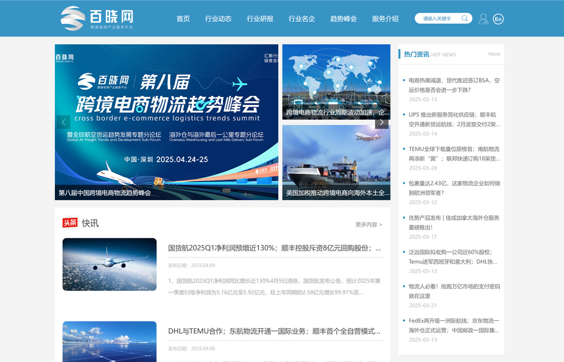Viewport: 564px width, 362px height.
Task: Click the 快讯 section title
Action: pos(90,223)
